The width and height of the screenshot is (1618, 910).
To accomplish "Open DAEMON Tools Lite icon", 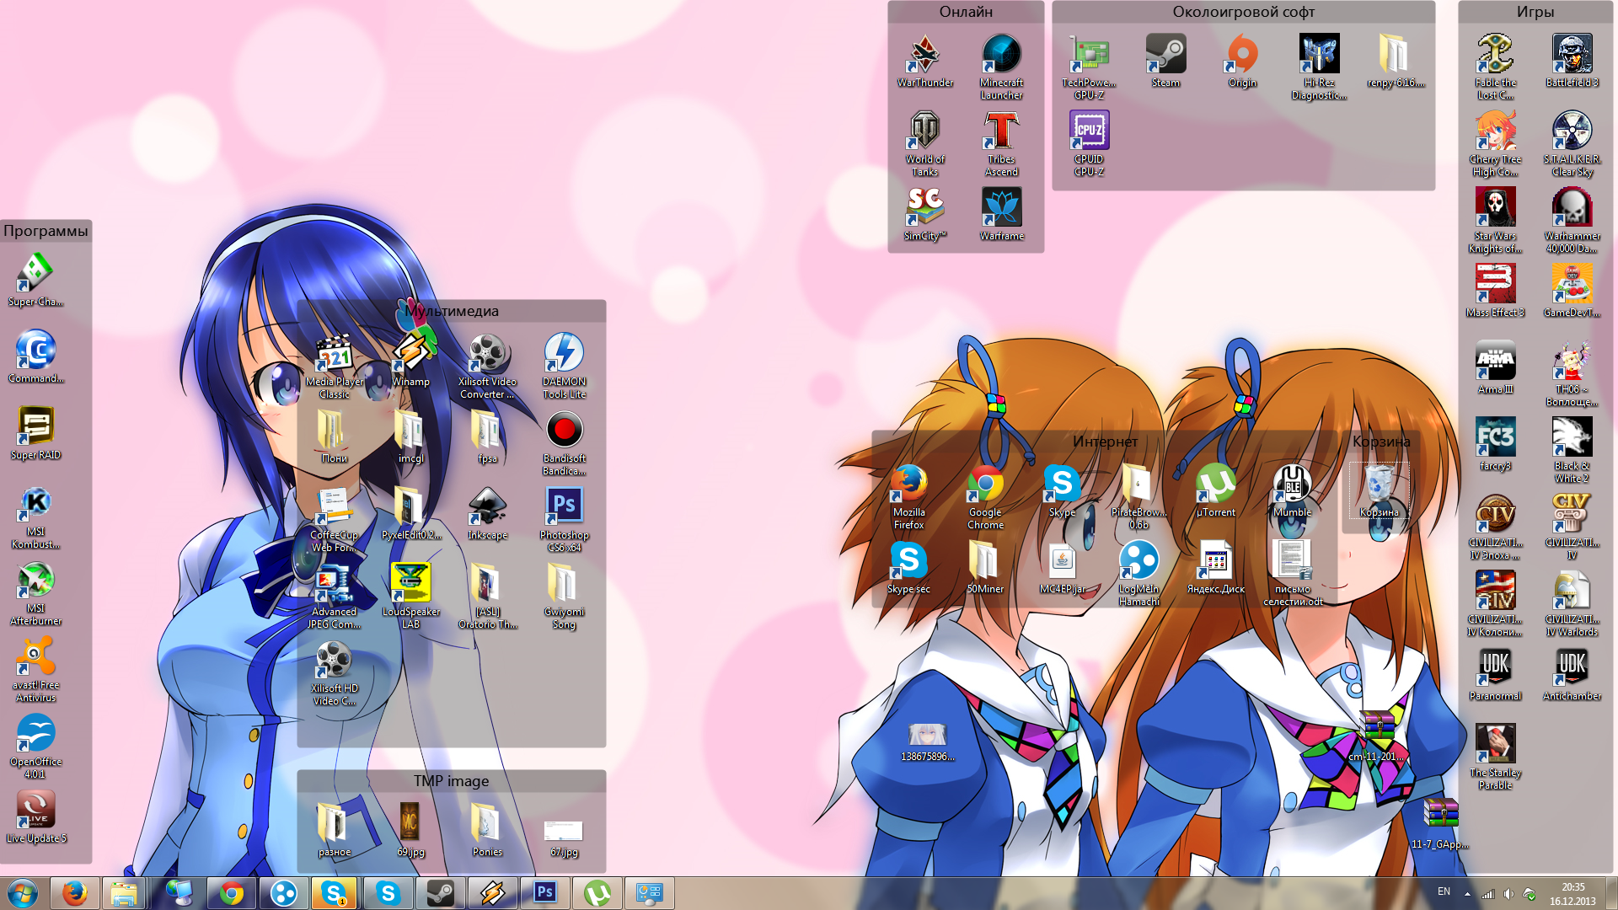I will [x=564, y=354].
